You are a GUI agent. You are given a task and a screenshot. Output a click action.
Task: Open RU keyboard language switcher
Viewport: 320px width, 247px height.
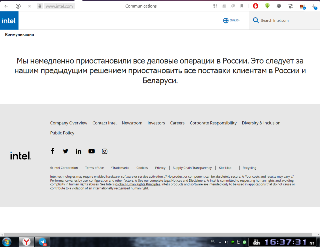tap(213, 241)
